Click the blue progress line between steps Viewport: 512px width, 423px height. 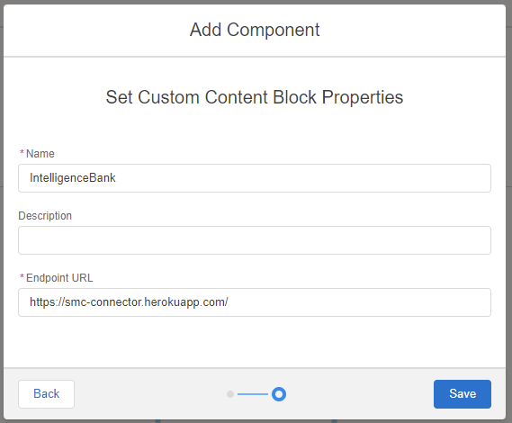click(x=253, y=394)
